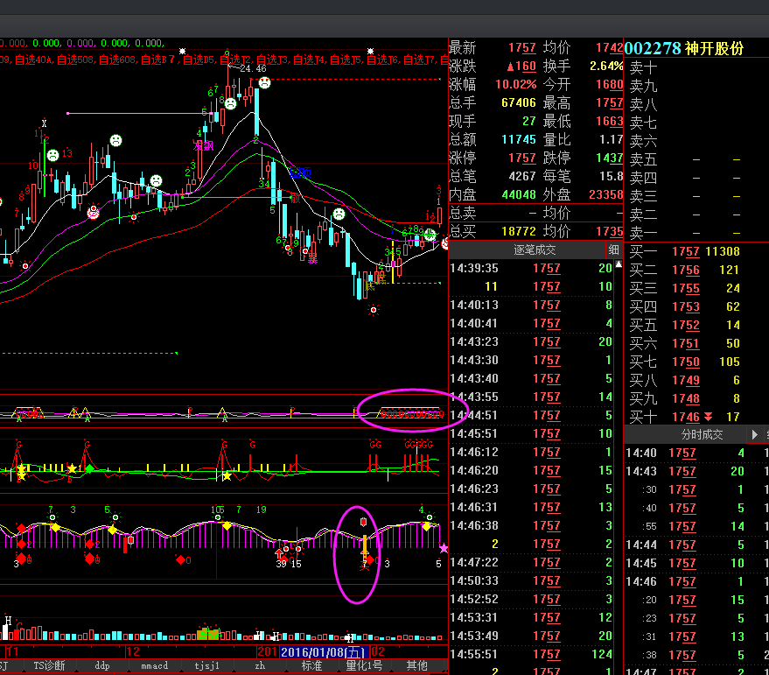Select the 14:44 row in 分时成交

pyautogui.click(x=696, y=545)
